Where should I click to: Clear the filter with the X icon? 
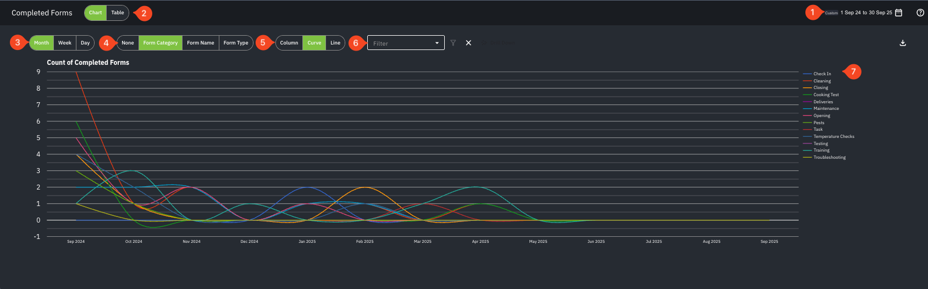(468, 43)
